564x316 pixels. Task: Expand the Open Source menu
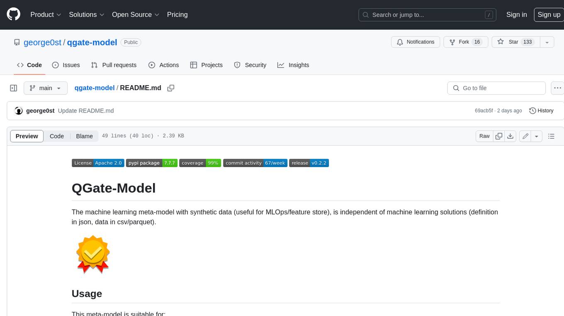[136, 14]
